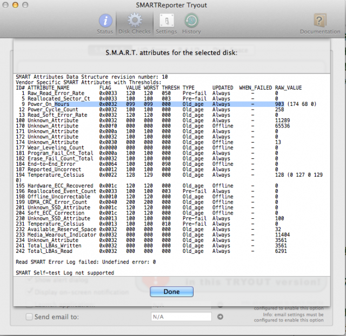Click the Read SMART Error Log failed line
The width and height of the screenshot is (346, 336).
[86, 262]
